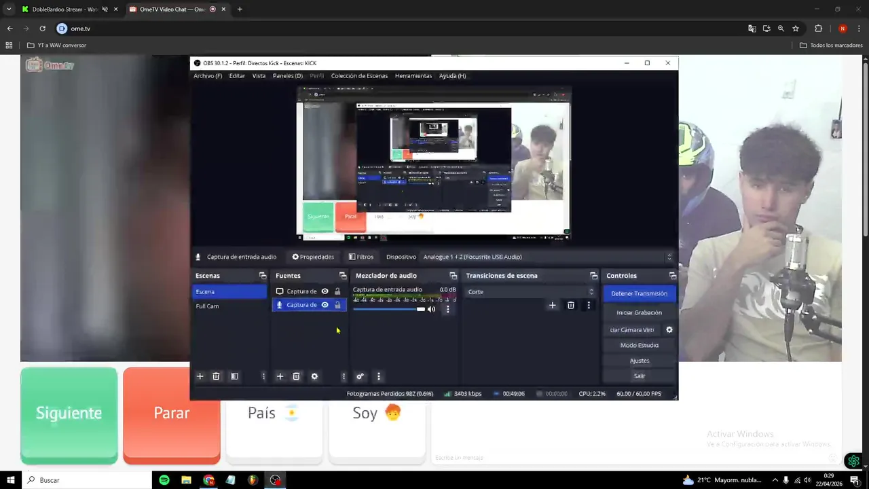Open Chrome extensions puzzle icon
Image resolution: width=869 pixels, height=489 pixels.
[x=818, y=29]
